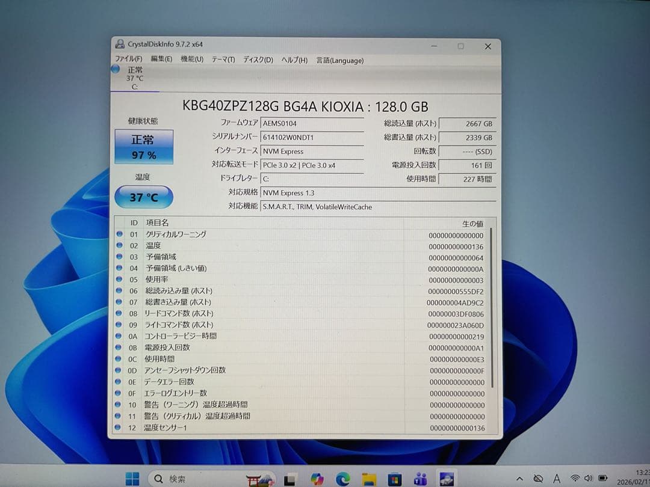The image size is (650, 487).
Task: Show hidden tray icons chevron
Action: [x=519, y=479]
